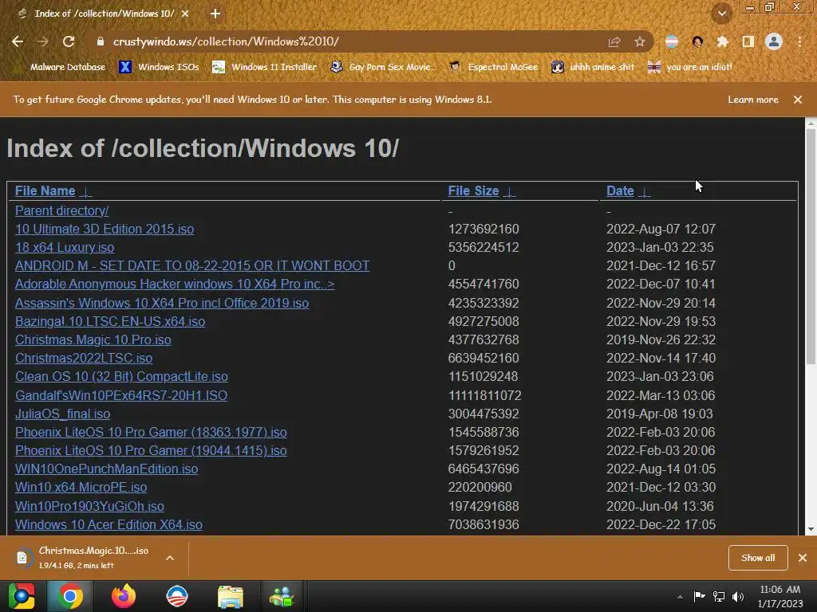Download JuliaOS_final.iso
Image resolution: width=817 pixels, height=612 pixels.
pos(62,414)
